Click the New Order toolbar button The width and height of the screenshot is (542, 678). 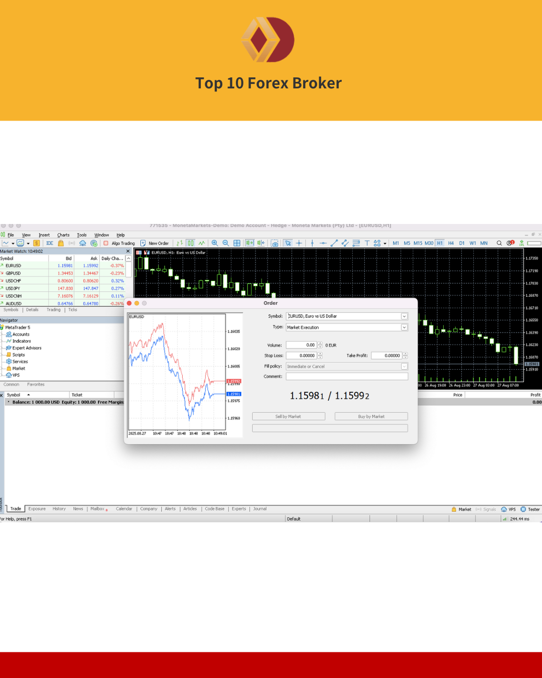pyautogui.click(x=155, y=243)
